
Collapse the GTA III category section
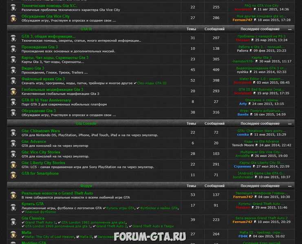290,29
